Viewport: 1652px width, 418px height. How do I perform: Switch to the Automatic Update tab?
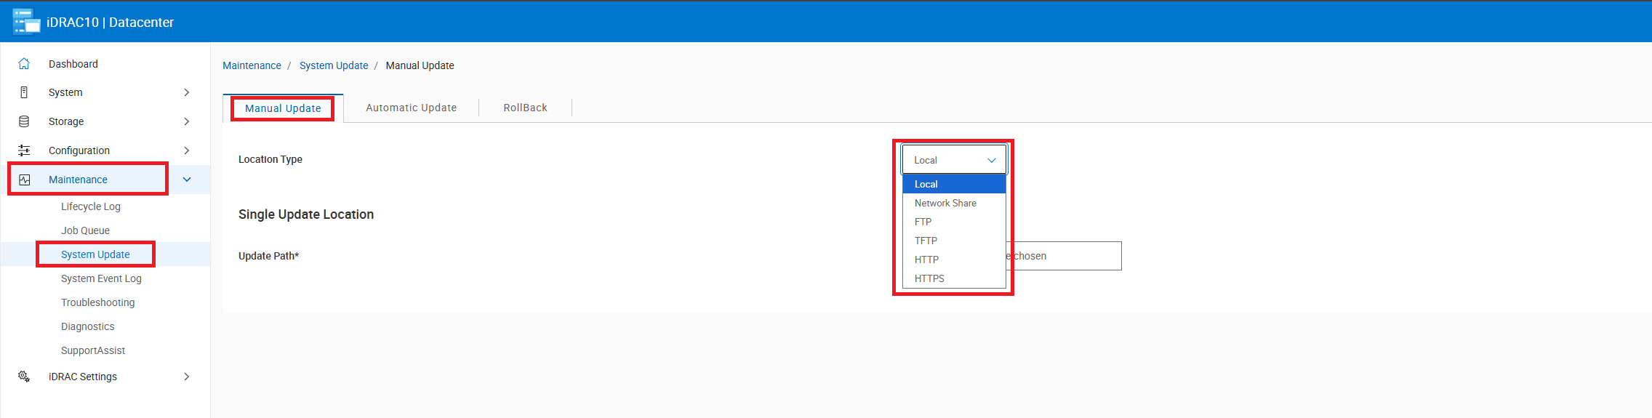[412, 108]
